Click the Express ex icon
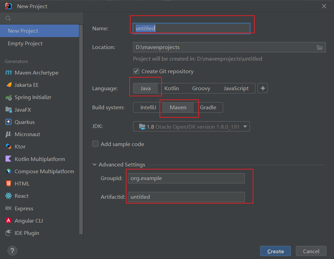This screenshot has height=259, width=334. pyautogui.click(x=9, y=208)
